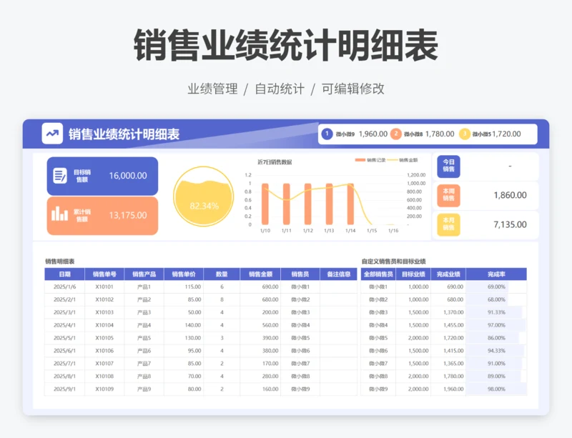This screenshot has width=572, height=438.
Task: Select the completed value 1,370.00
Action: (448, 312)
